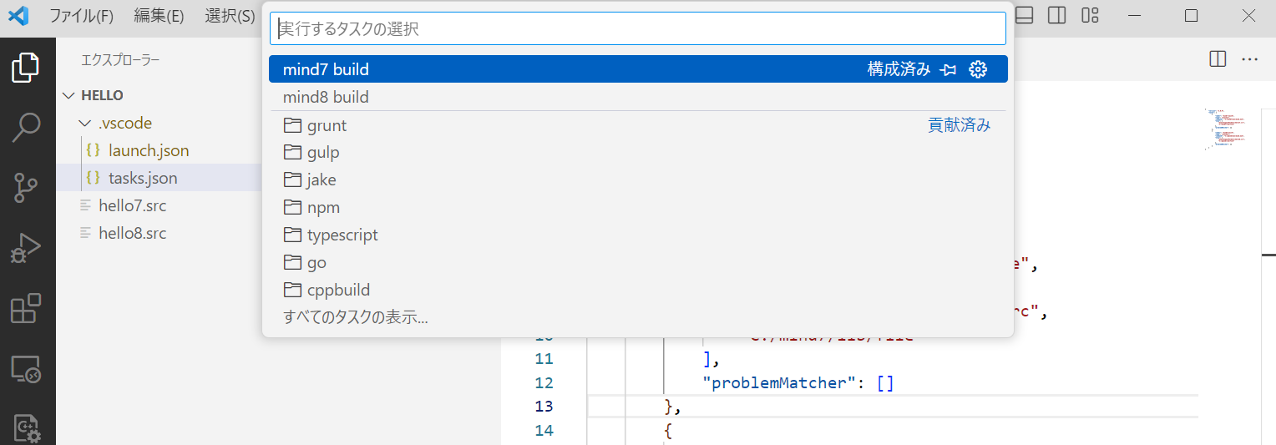
Task: Maximize the VS Code window
Action: (x=1192, y=15)
